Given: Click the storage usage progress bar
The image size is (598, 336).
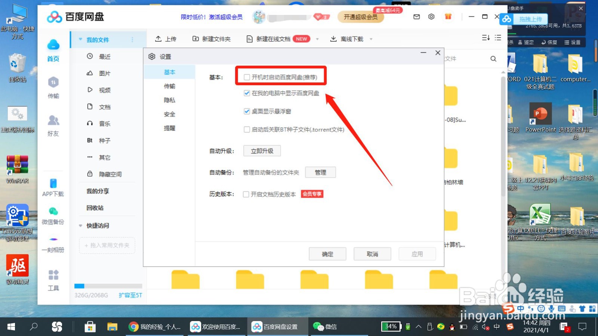Looking at the screenshot, I should tap(108, 286).
